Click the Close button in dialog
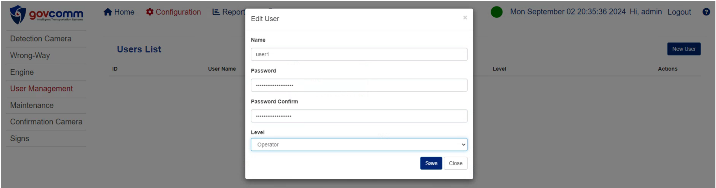This screenshot has width=716, height=188. (455, 163)
